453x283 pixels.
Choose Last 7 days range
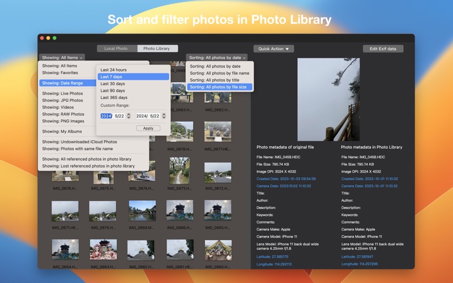[133, 77]
